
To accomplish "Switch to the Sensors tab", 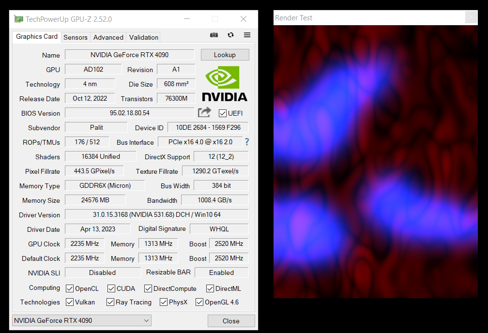I will (x=76, y=37).
